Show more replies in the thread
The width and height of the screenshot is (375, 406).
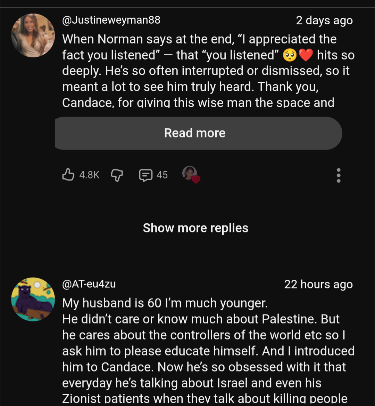click(195, 228)
